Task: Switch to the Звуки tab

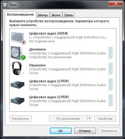Action: 56,15
